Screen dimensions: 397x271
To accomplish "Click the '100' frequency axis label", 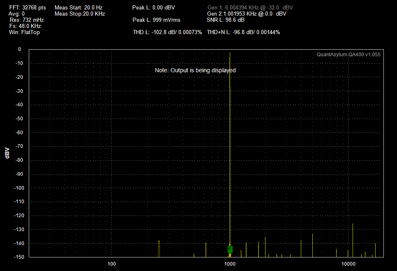I will [112, 264].
